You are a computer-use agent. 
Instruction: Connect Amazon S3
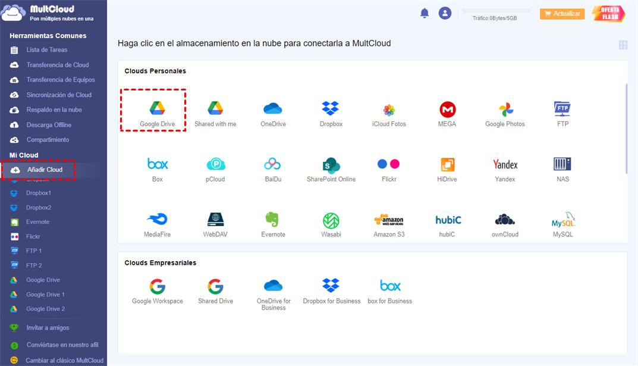click(389, 224)
